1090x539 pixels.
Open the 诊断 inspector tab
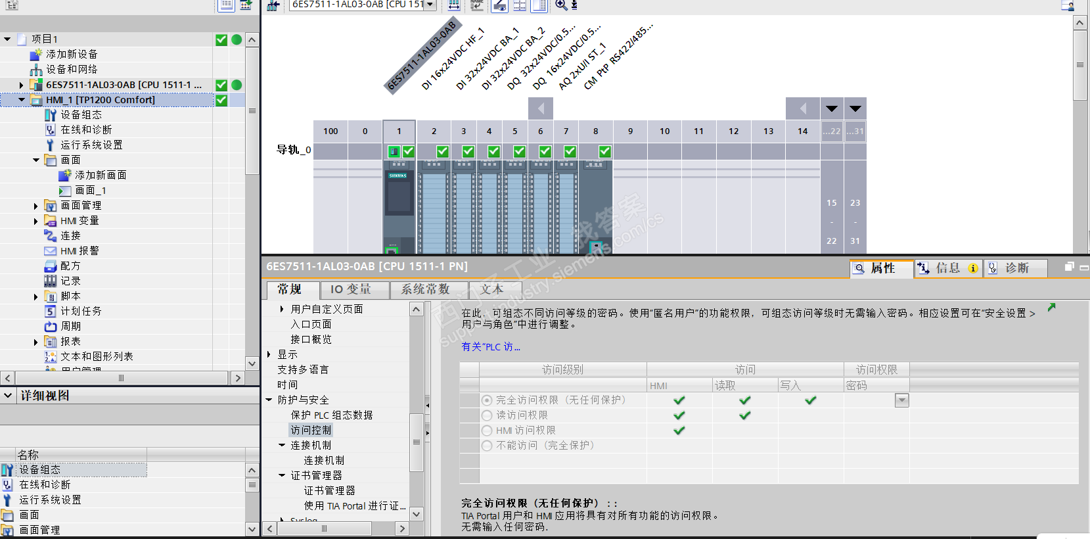[x=1016, y=268]
